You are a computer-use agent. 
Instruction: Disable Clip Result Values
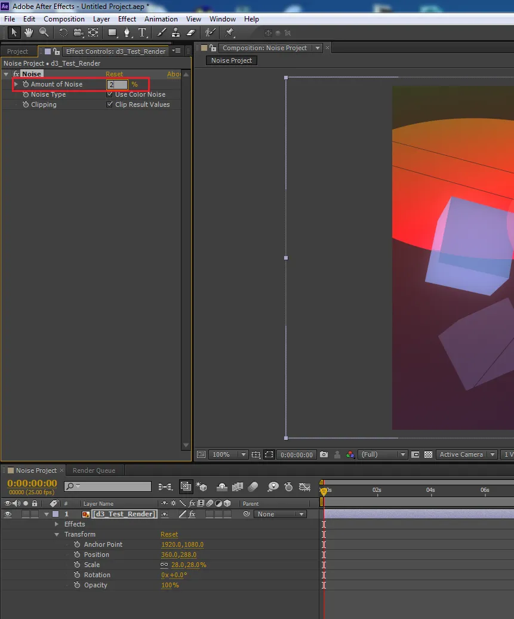[x=110, y=104]
